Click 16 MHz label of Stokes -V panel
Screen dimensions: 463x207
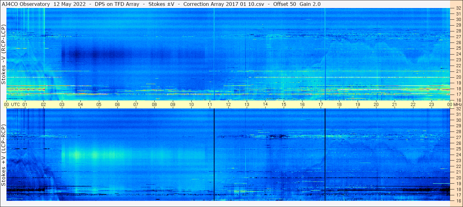pyautogui.click(x=458, y=100)
